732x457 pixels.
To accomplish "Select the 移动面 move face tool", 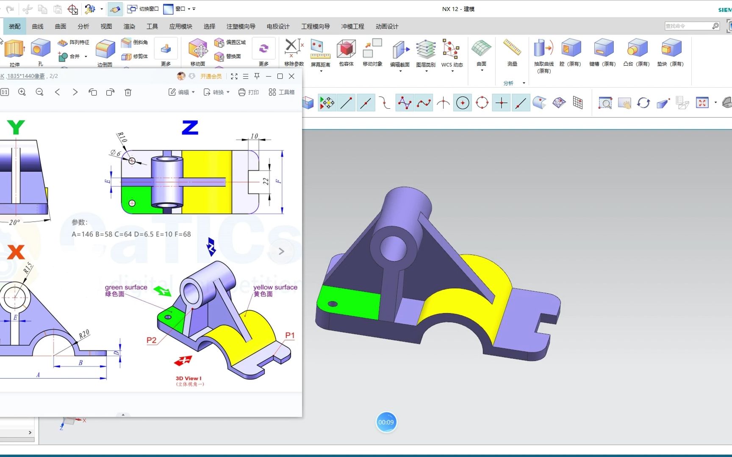I will pos(198,52).
